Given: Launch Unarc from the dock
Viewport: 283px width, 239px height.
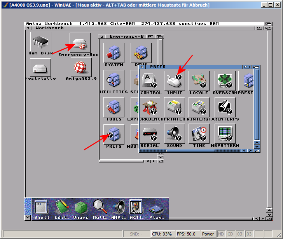Looking at the screenshot, I should 80,209.
